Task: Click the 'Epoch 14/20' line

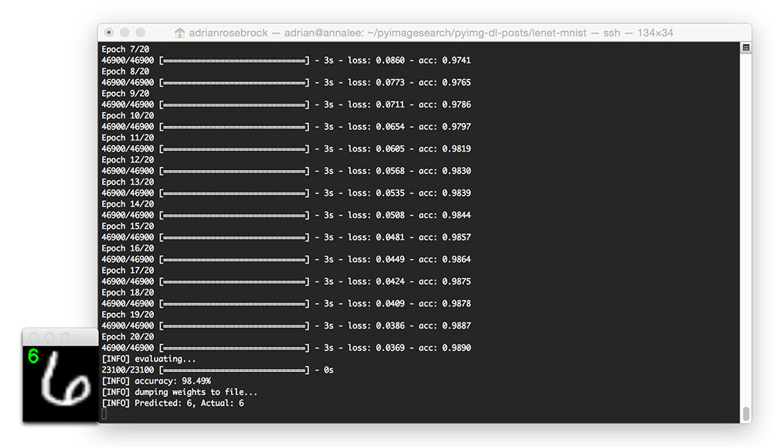Action: tap(128, 203)
